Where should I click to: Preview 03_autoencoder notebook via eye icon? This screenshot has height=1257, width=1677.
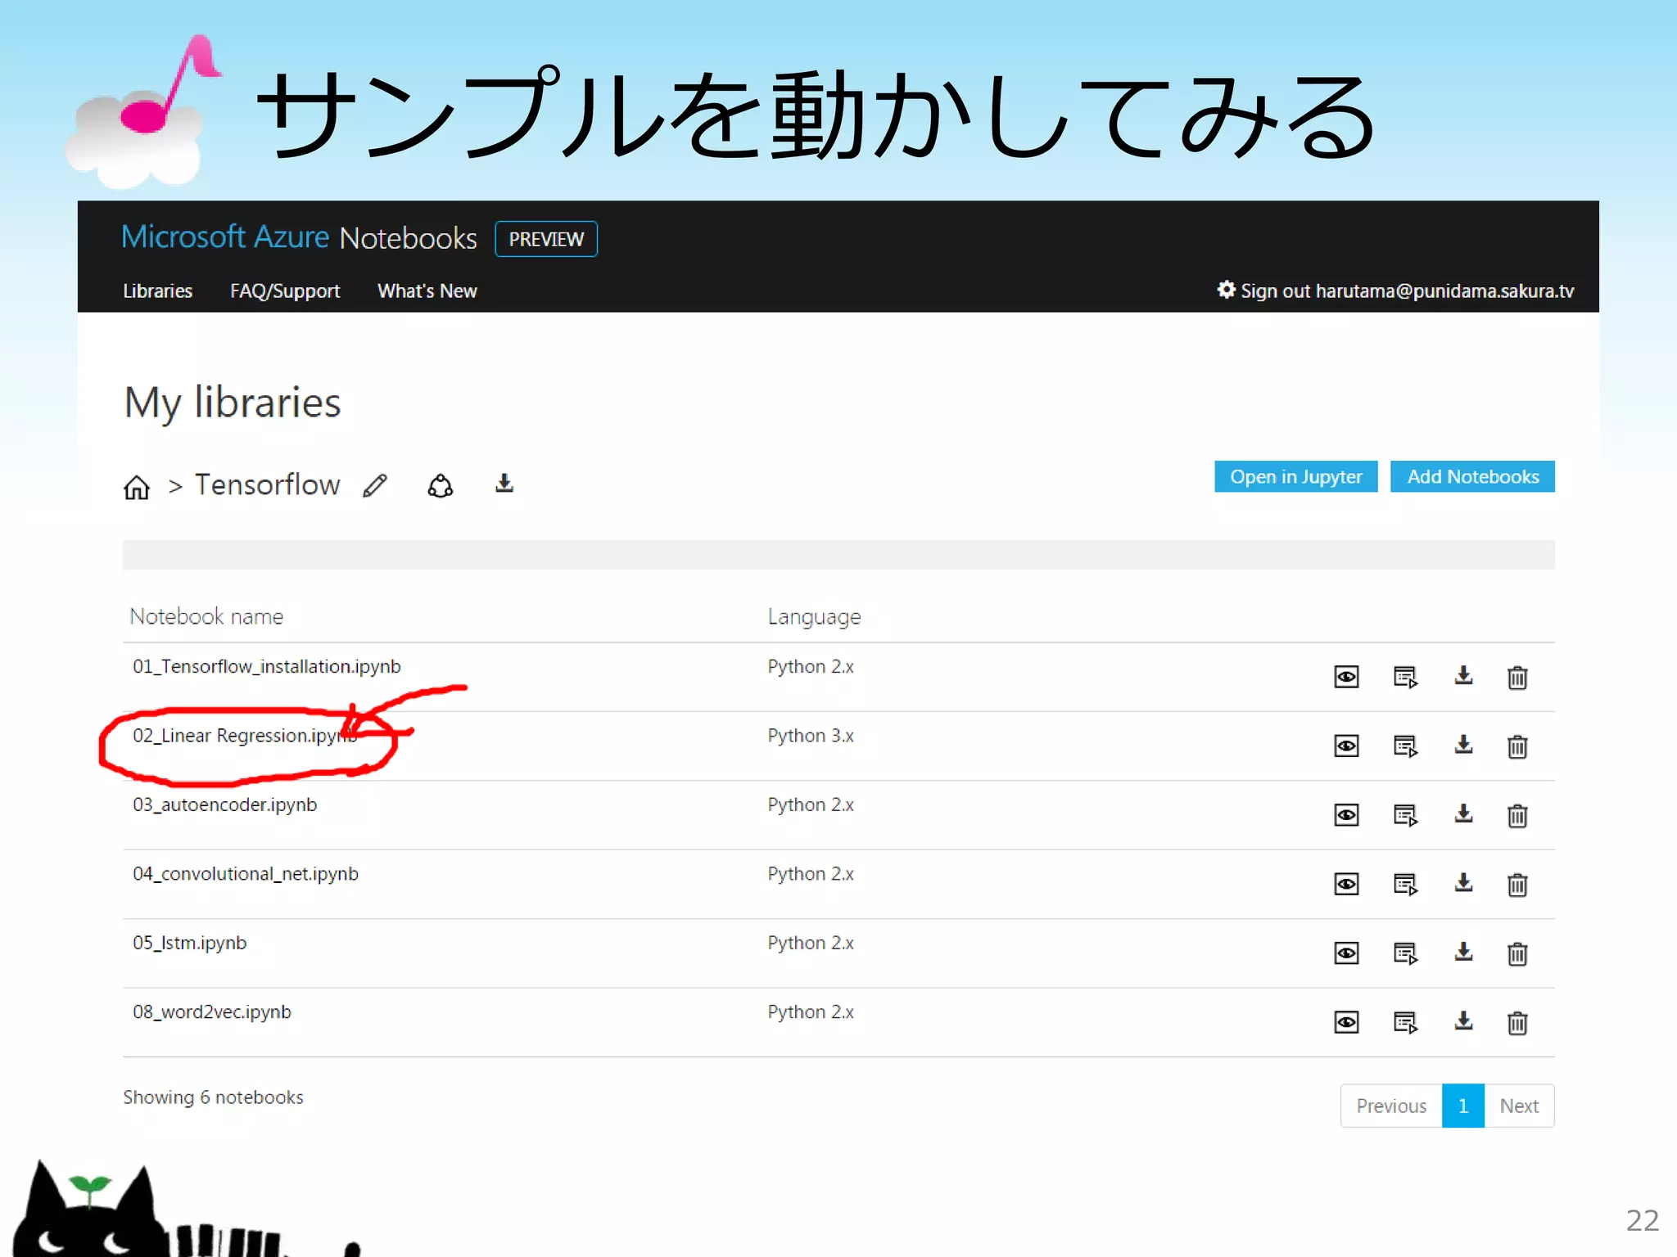[x=1346, y=815]
